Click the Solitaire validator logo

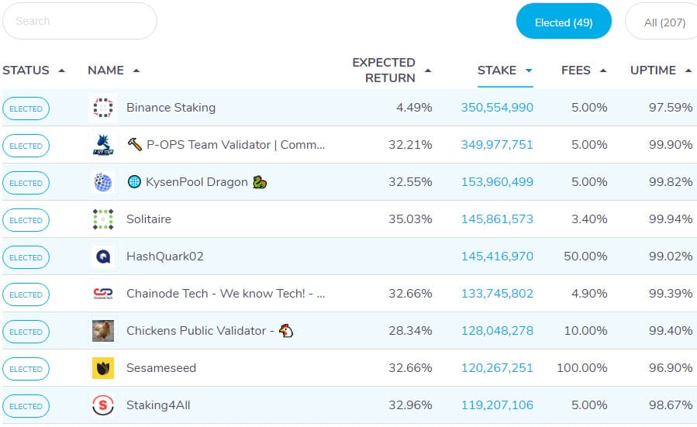click(103, 219)
